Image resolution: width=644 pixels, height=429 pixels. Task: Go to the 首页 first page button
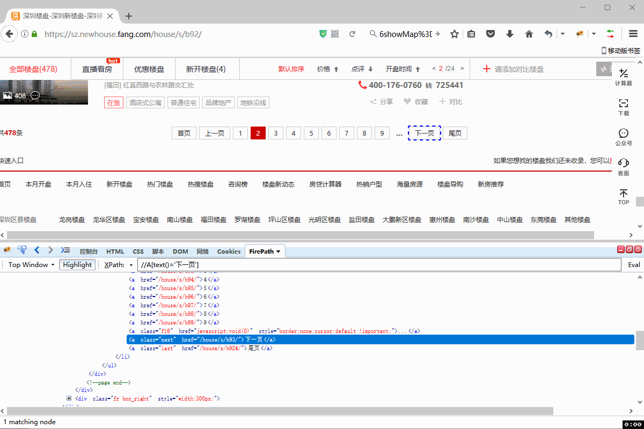184,133
